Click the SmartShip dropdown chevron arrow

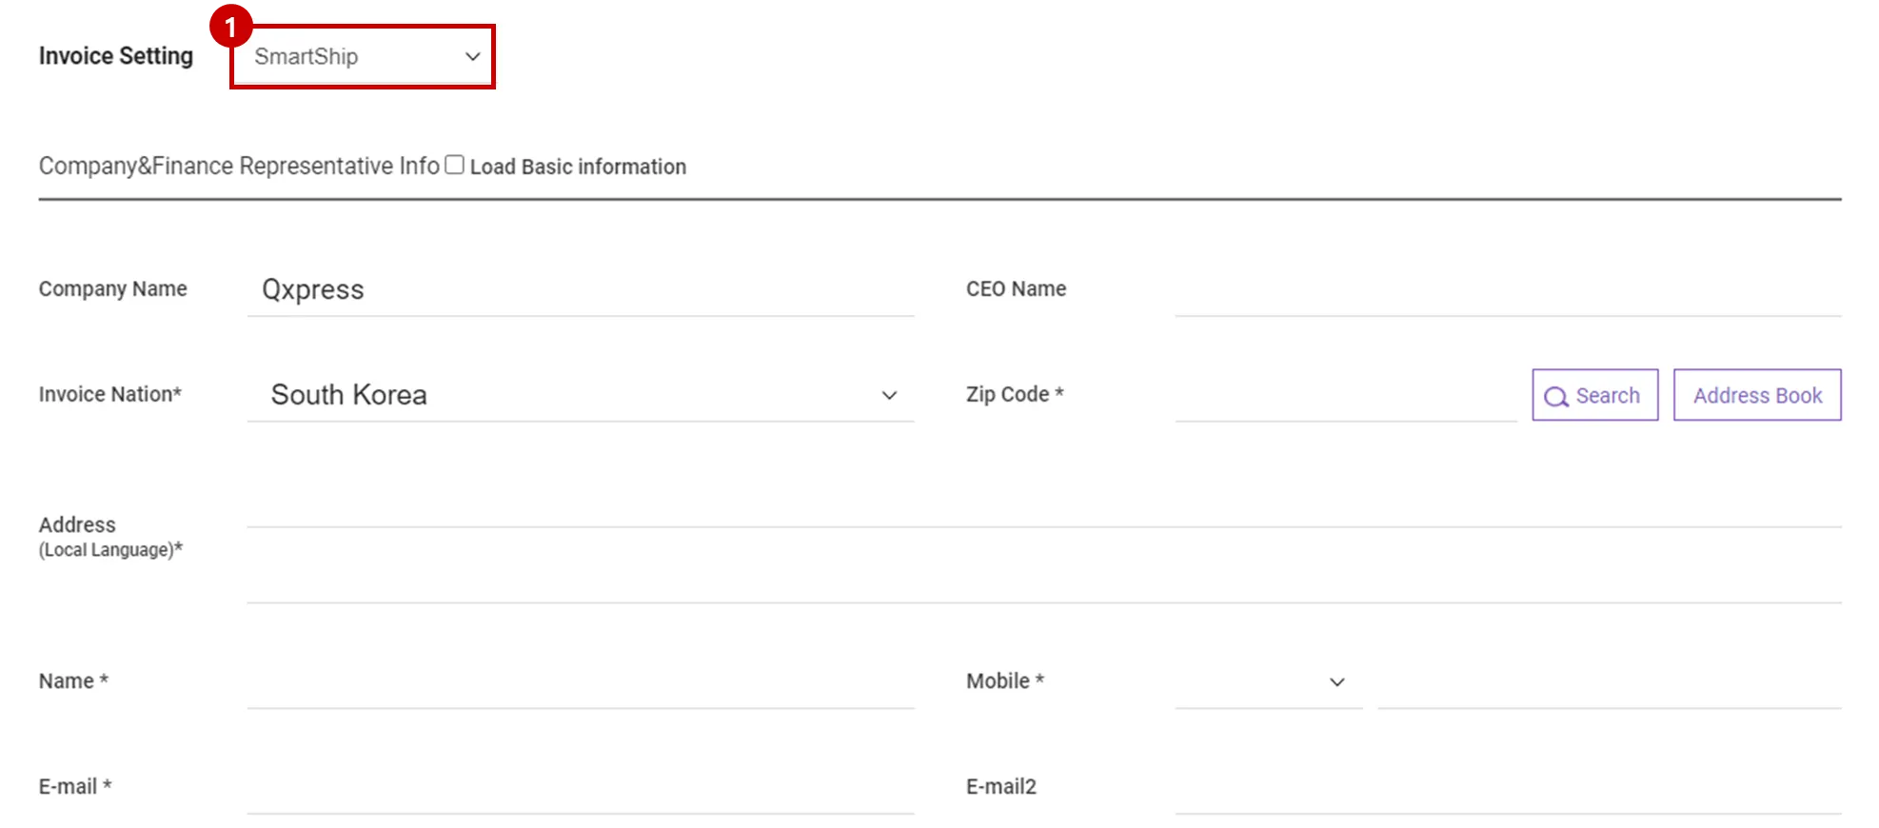coord(472,57)
